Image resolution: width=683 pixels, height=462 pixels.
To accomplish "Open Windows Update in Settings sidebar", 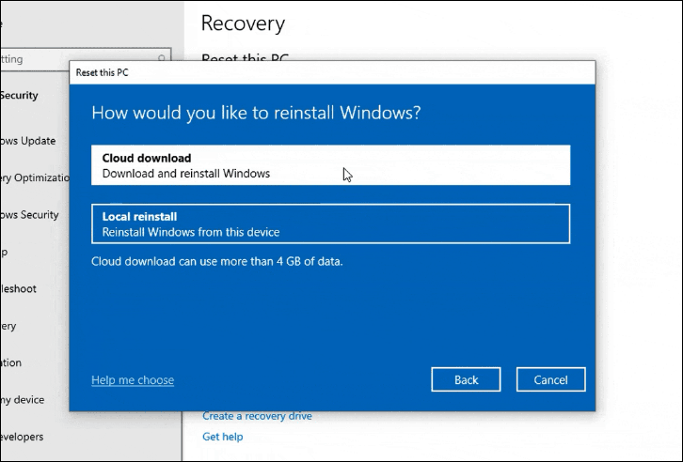I will point(28,141).
